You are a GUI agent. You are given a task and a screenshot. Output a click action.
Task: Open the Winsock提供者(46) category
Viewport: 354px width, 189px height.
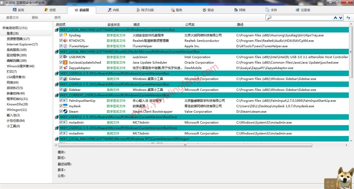click(x=20, y=66)
